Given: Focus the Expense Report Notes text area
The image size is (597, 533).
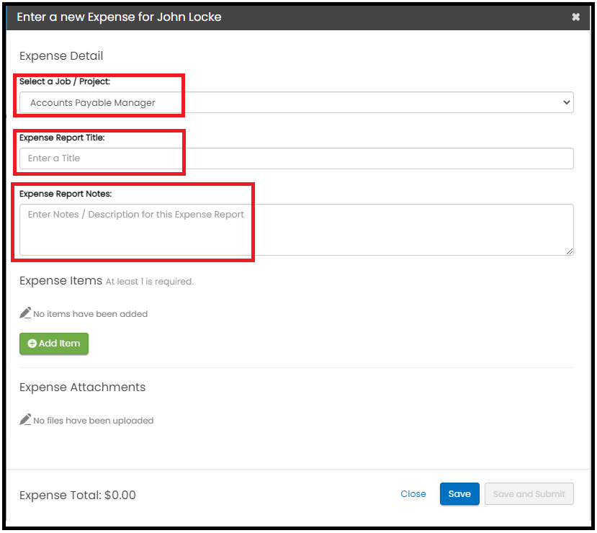Looking at the screenshot, I should pos(297,230).
